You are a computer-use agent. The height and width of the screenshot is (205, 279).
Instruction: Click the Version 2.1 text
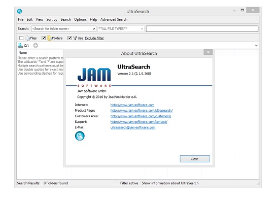134,74
